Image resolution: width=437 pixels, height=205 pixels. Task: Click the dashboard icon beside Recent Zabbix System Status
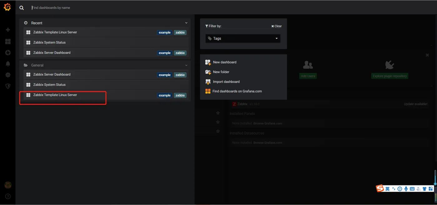pyautogui.click(x=28, y=43)
